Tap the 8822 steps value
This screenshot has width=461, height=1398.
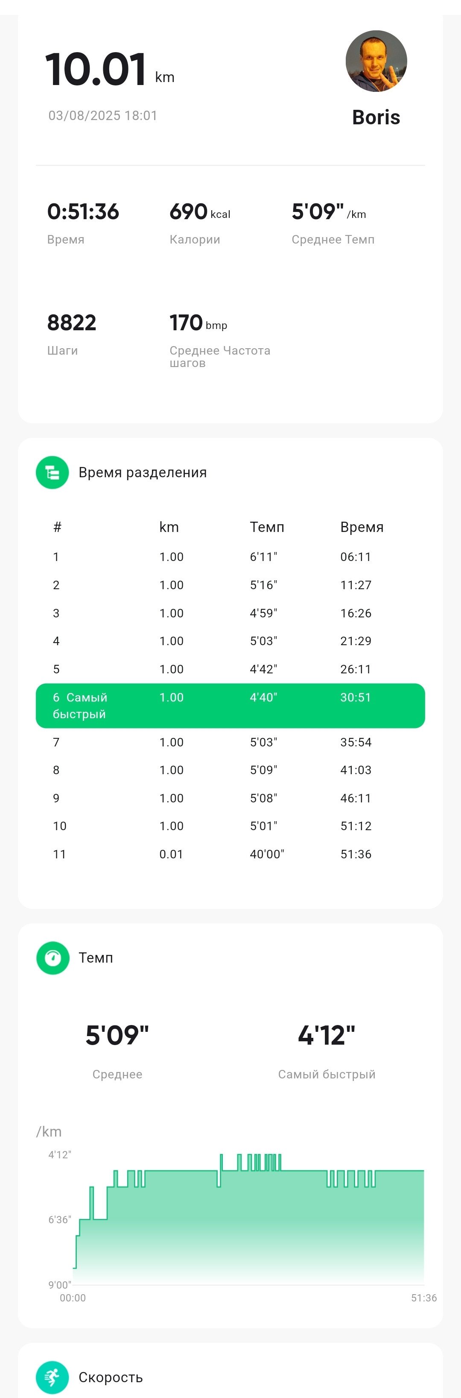[x=72, y=323]
